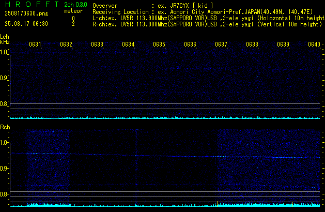Click the 'meteor' count heading
325x212 pixels.
pos(73,11)
